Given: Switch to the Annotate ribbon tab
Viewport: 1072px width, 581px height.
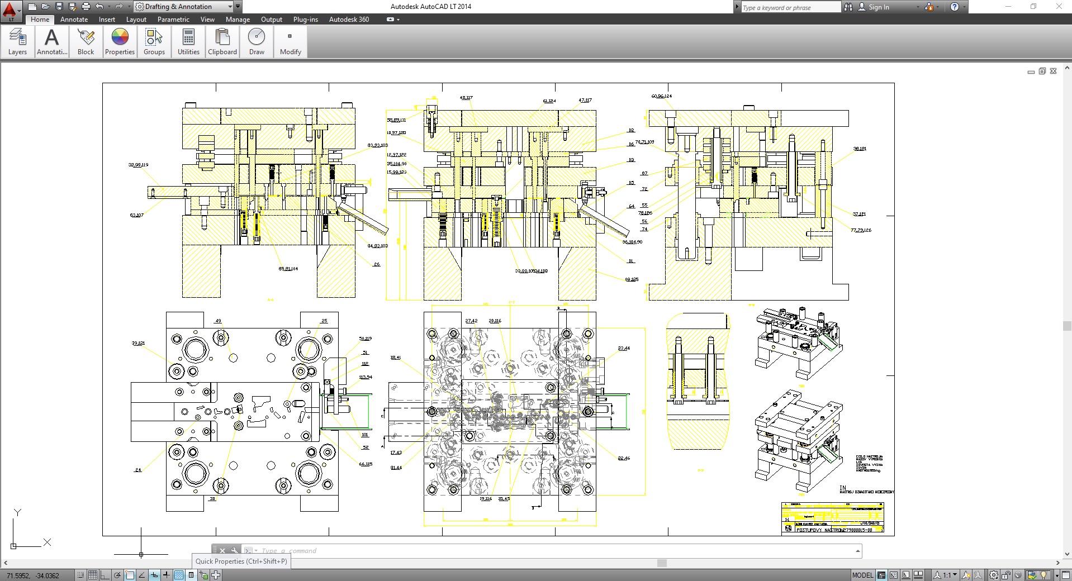Looking at the screenshot, I should tap(74, 20).
